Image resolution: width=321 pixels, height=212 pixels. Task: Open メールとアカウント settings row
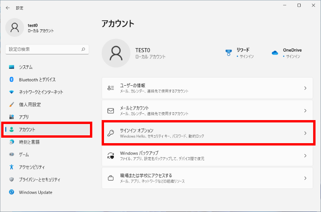207,111
